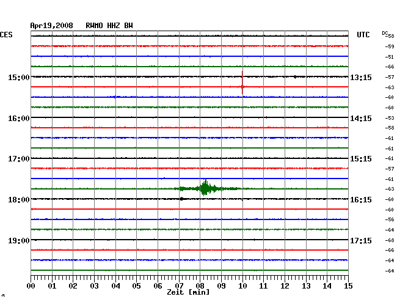Screen dimensions: 397x302
Task: Click the date label "Apr19,2008"
Action: pos(52,26)
